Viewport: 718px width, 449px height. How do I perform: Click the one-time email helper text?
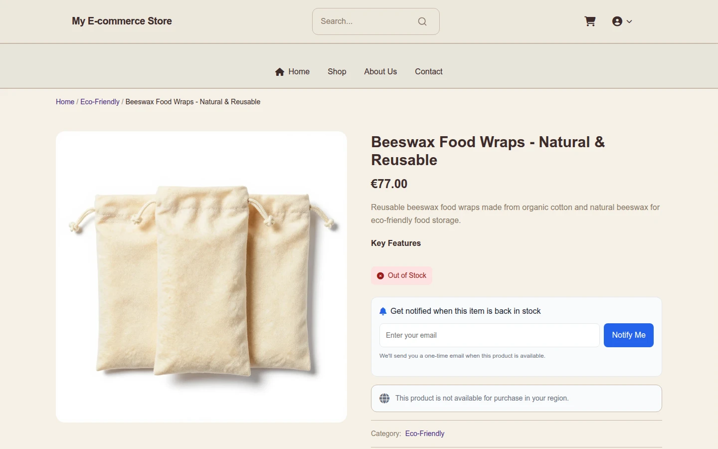tap(462, 356)
